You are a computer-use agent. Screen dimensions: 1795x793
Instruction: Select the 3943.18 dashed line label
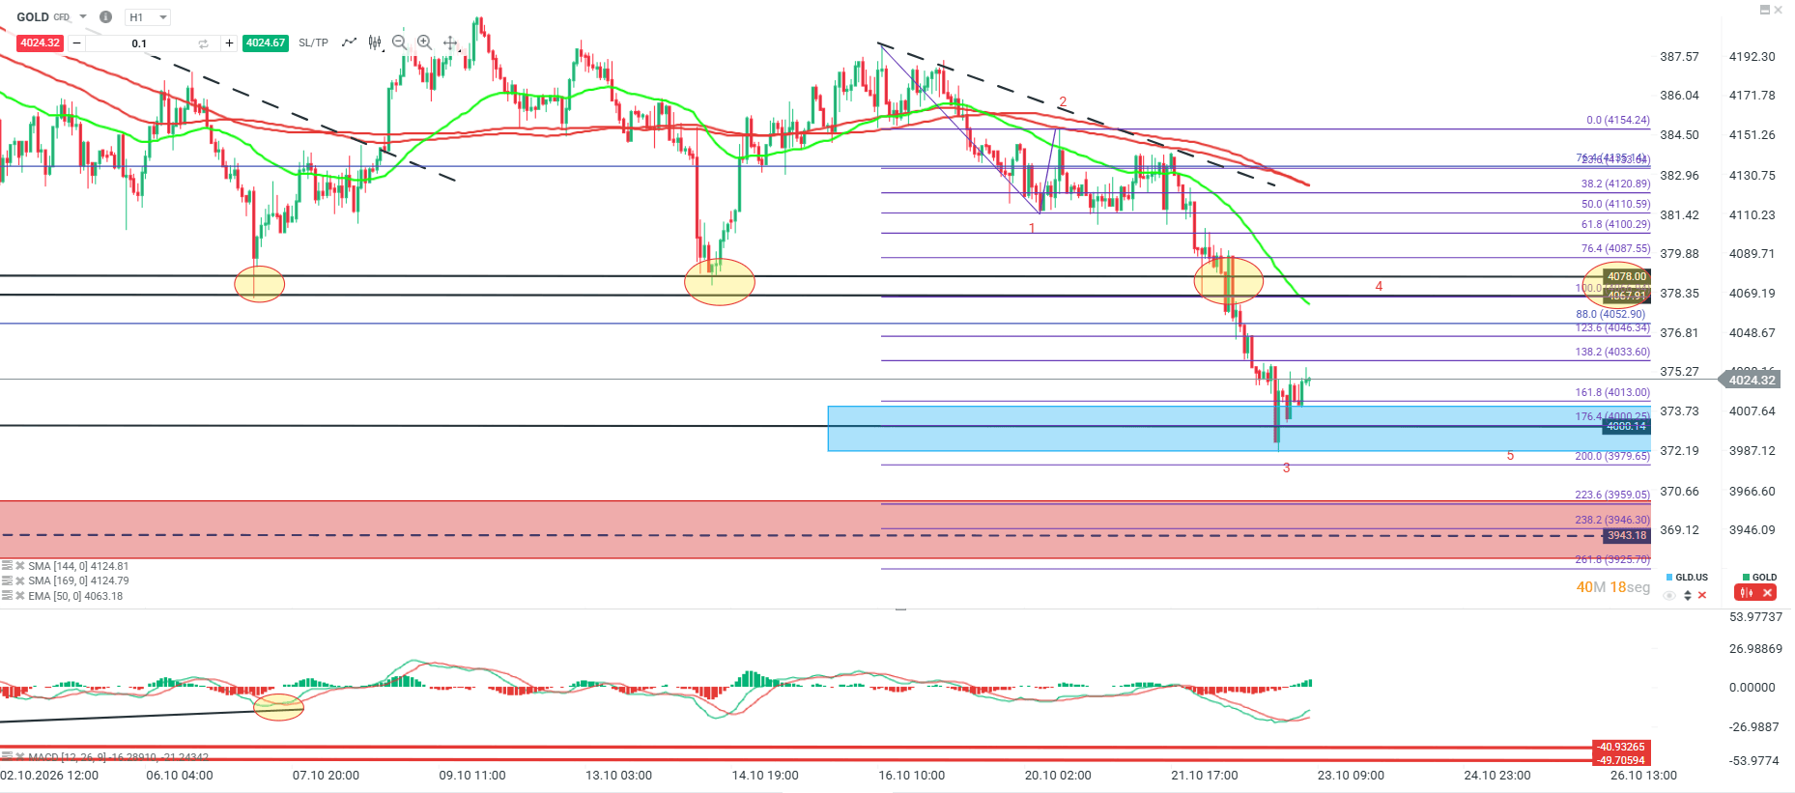point(1627,535)
